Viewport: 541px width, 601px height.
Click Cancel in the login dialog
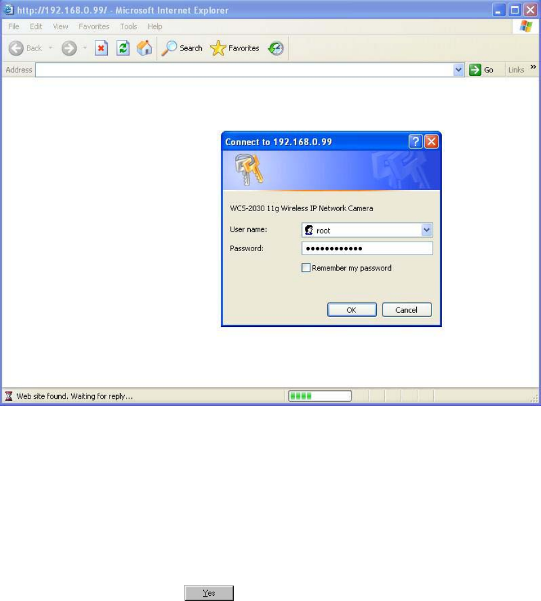click(x=407, y=310)
